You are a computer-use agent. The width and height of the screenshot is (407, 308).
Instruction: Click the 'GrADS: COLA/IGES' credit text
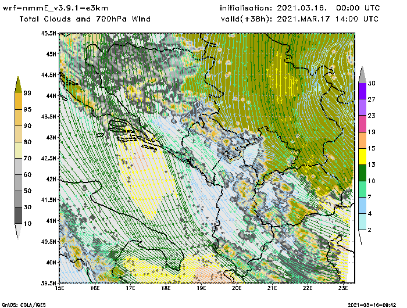[24, 305]
